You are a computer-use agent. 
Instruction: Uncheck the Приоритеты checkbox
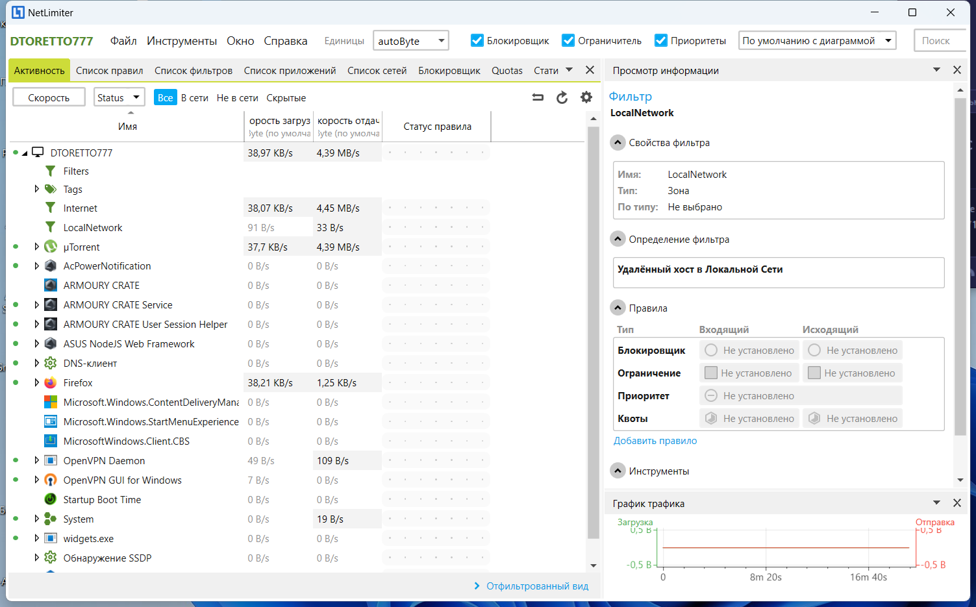coord(661,41)
